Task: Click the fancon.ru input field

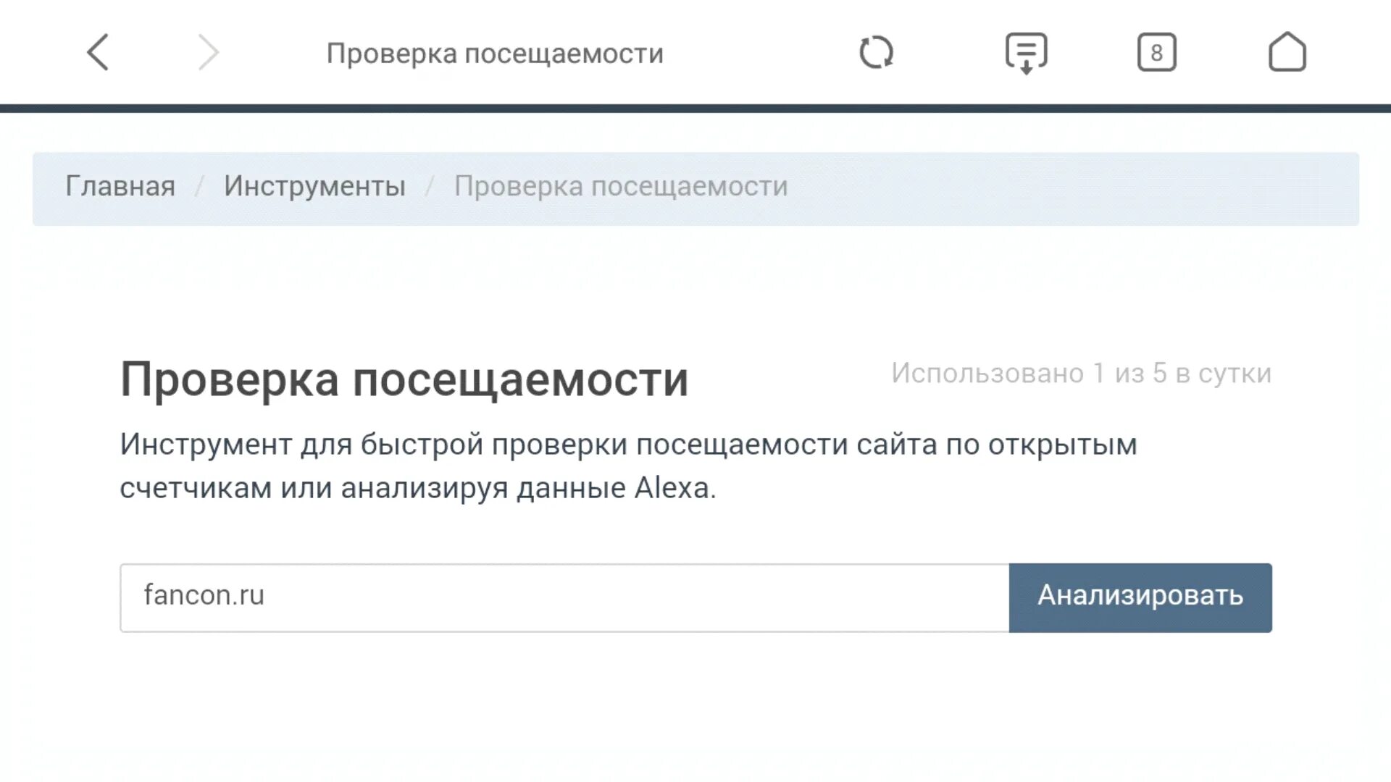Action: coord(564,597)
